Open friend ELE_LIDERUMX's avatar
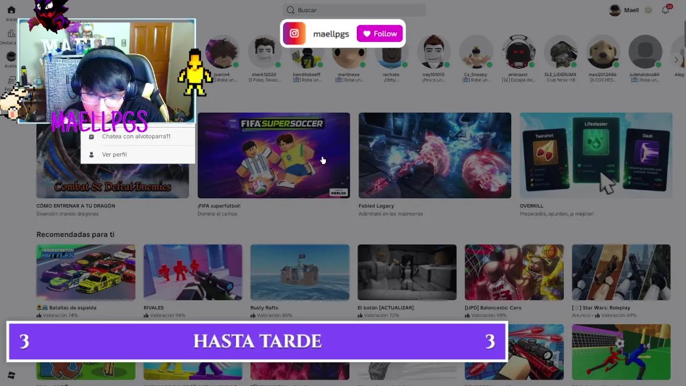The image size is (686, 386). pyautogui.click(x=561, y=52)
